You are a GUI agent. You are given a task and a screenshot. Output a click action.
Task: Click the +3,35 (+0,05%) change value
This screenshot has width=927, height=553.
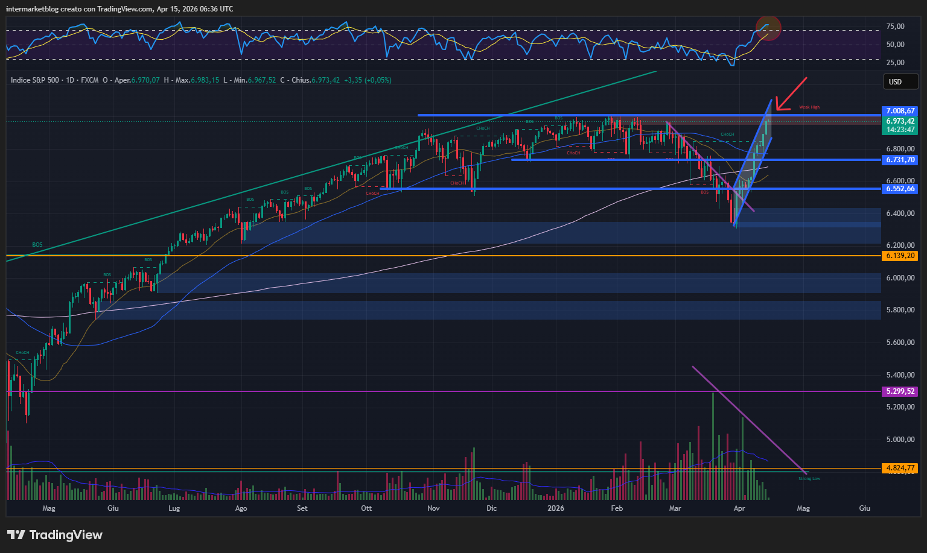point(368,80)
